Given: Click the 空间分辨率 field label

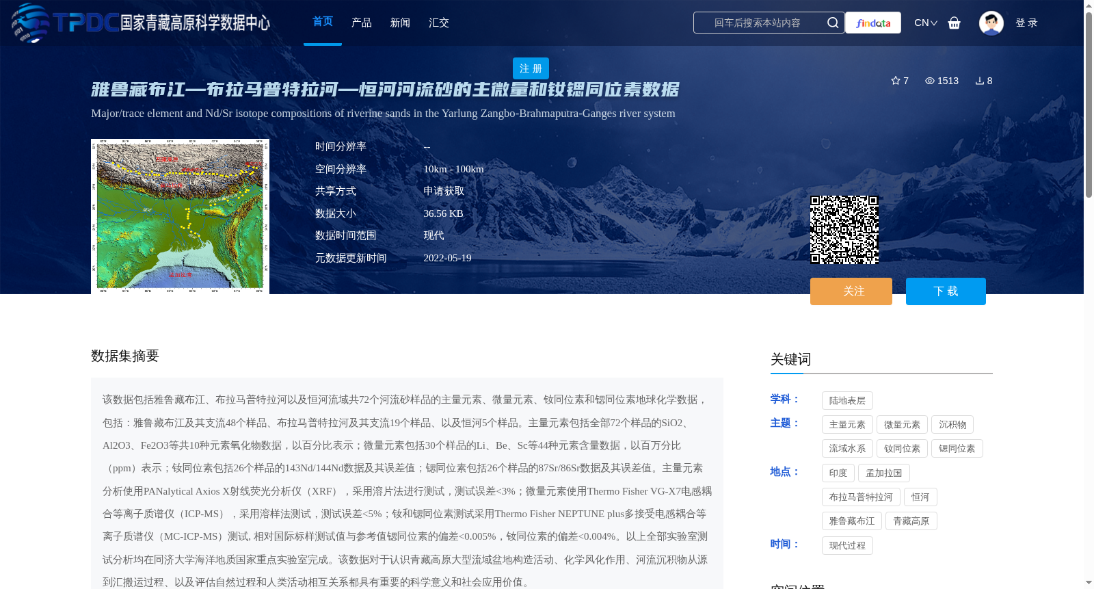Looking at the screenshot, I should 341,169.
